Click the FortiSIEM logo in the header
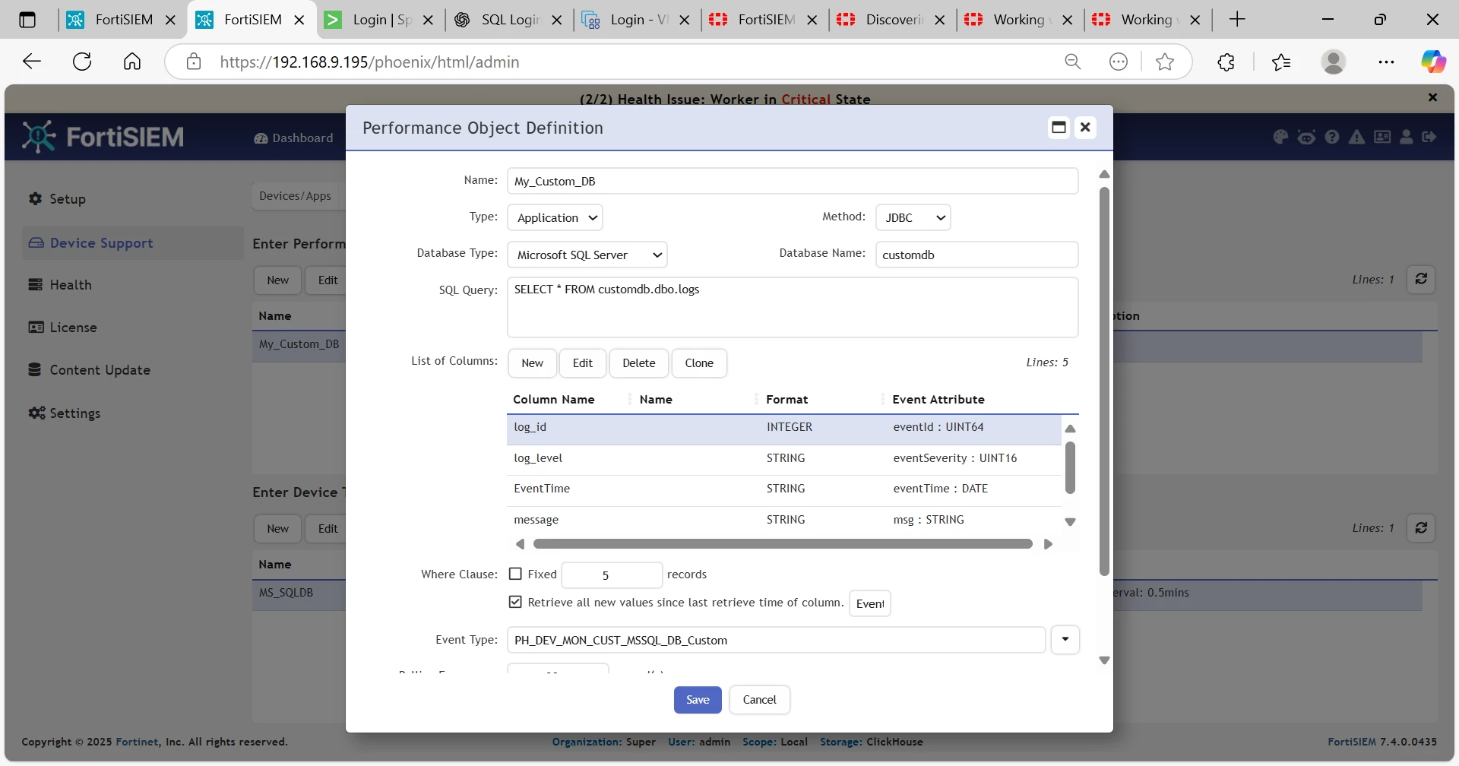1459x766 pixels. [x=103, y=137]
